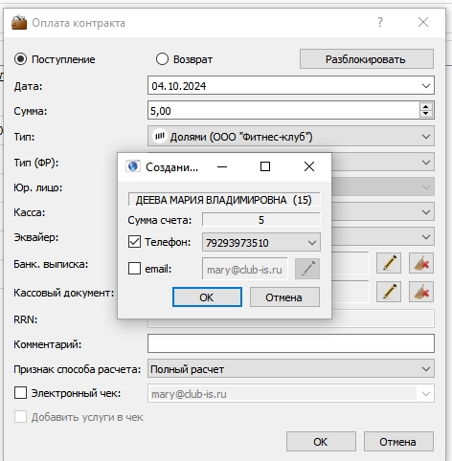
Task: Click the Долями icon in the Тип field
Action: click(160, 137)
